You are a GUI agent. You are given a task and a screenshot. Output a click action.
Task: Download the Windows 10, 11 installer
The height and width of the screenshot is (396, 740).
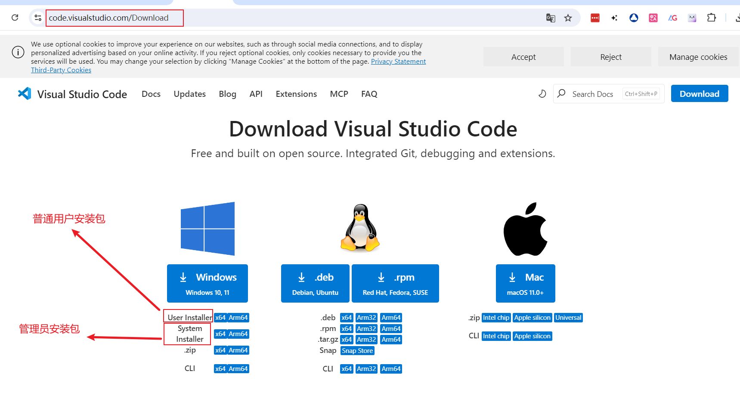[x=207, y=283]
